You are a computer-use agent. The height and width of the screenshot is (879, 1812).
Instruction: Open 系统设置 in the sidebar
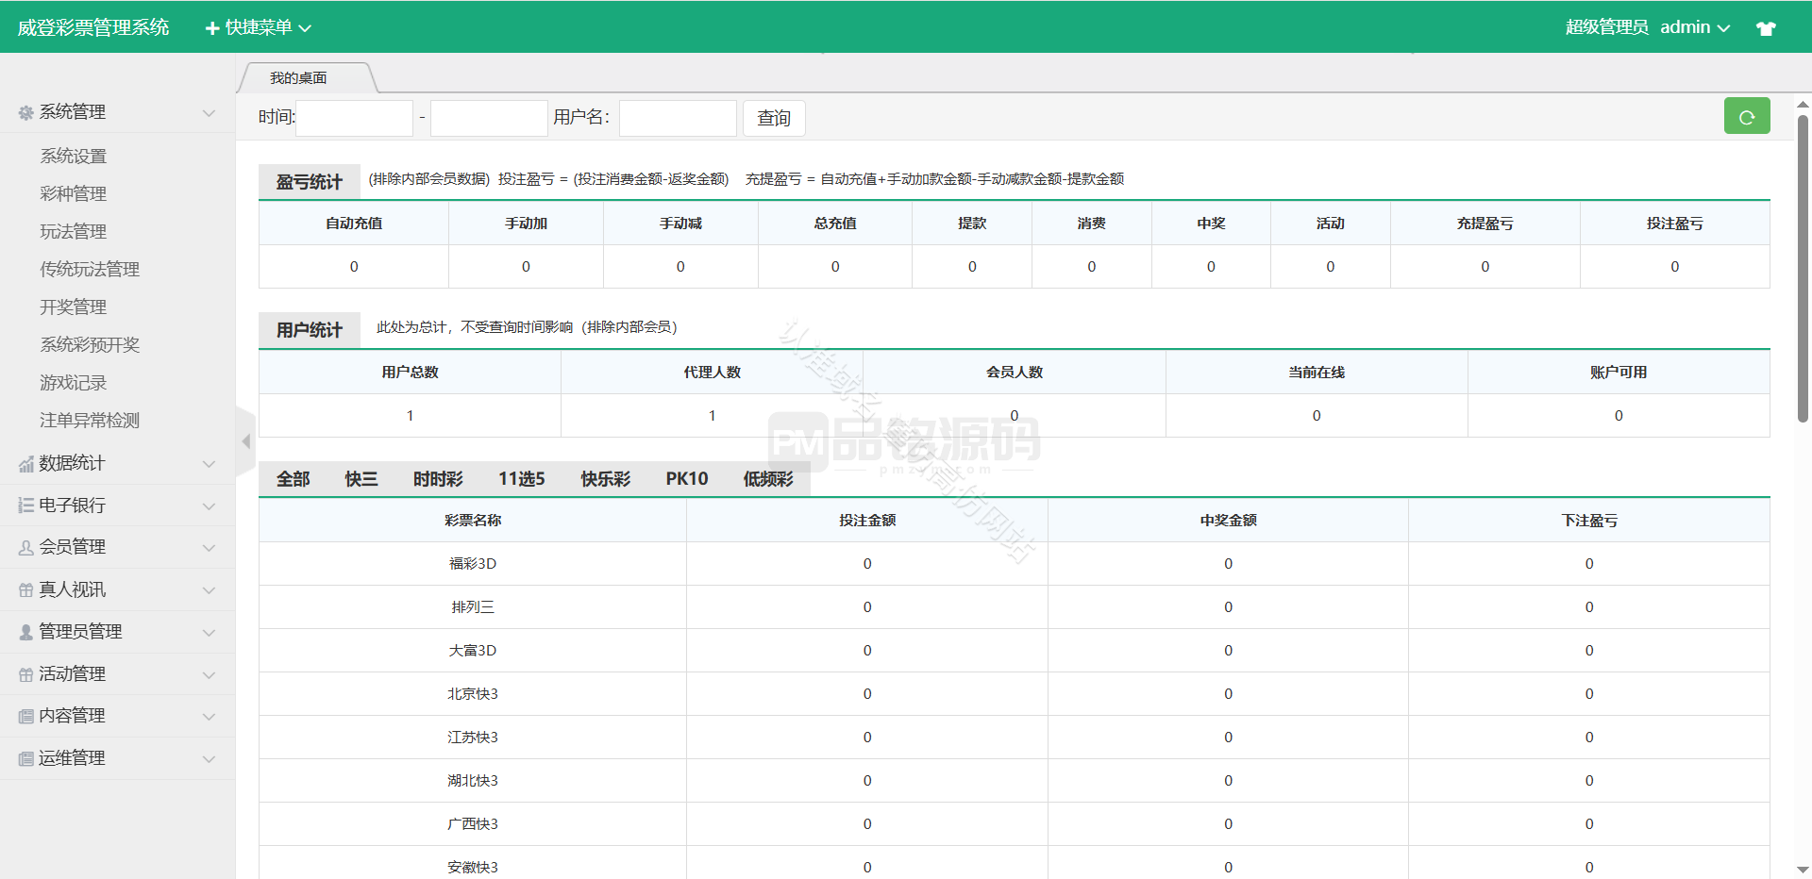[74, 157]
